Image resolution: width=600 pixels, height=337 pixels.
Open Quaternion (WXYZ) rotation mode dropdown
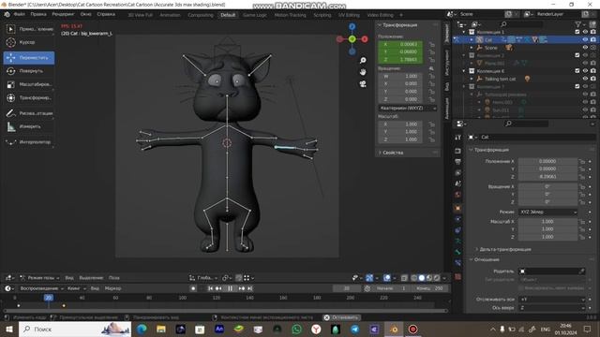(x=407, y=109)
